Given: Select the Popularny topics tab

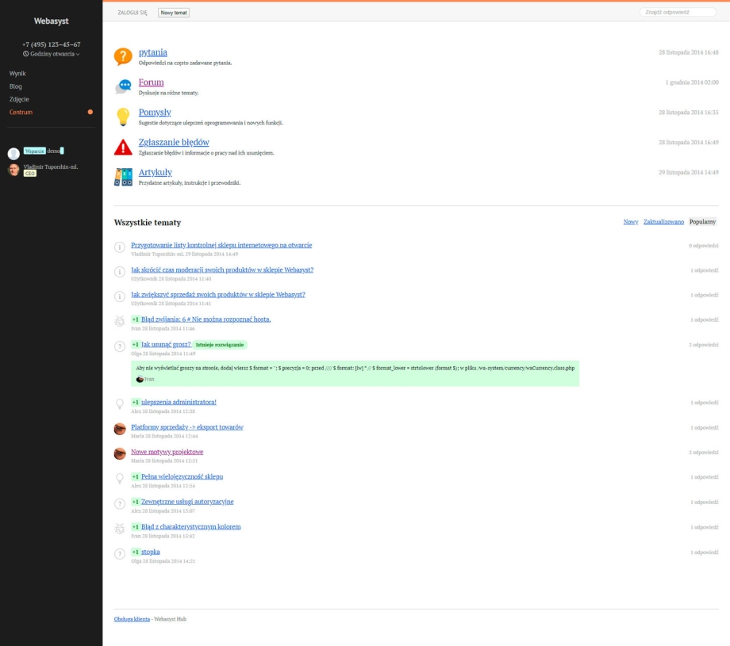Looking at the screenshot, I should click(702, 222).
